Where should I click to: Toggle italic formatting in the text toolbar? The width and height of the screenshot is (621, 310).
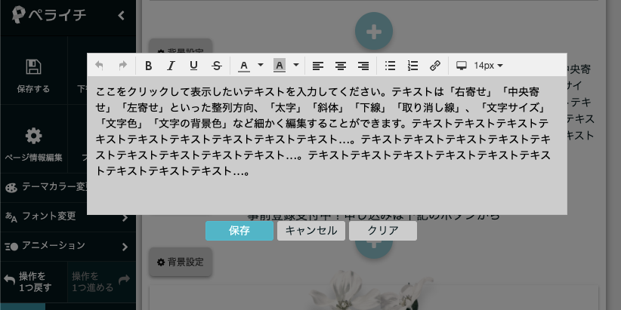point(171,66)
